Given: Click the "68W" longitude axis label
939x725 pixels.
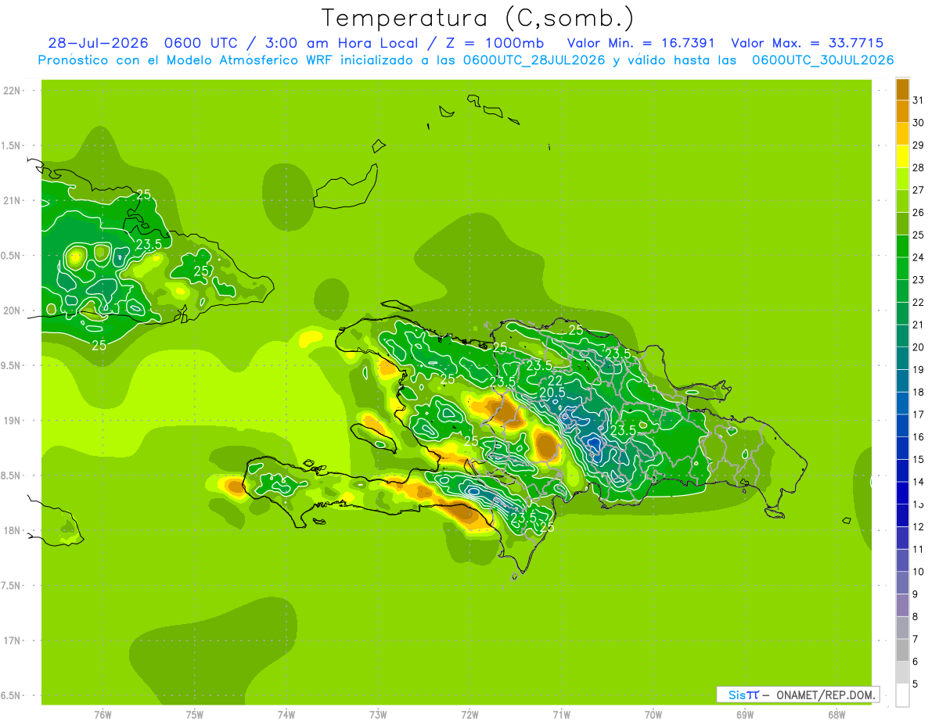Looking at the screenshot, I should (836, 714).
